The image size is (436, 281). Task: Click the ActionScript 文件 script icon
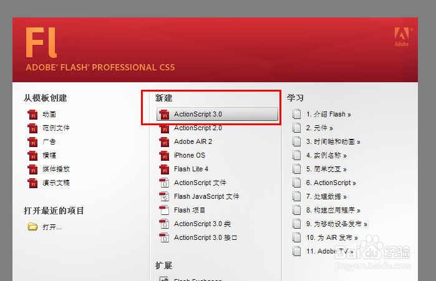pyautogui.click(x=164, y=183)
